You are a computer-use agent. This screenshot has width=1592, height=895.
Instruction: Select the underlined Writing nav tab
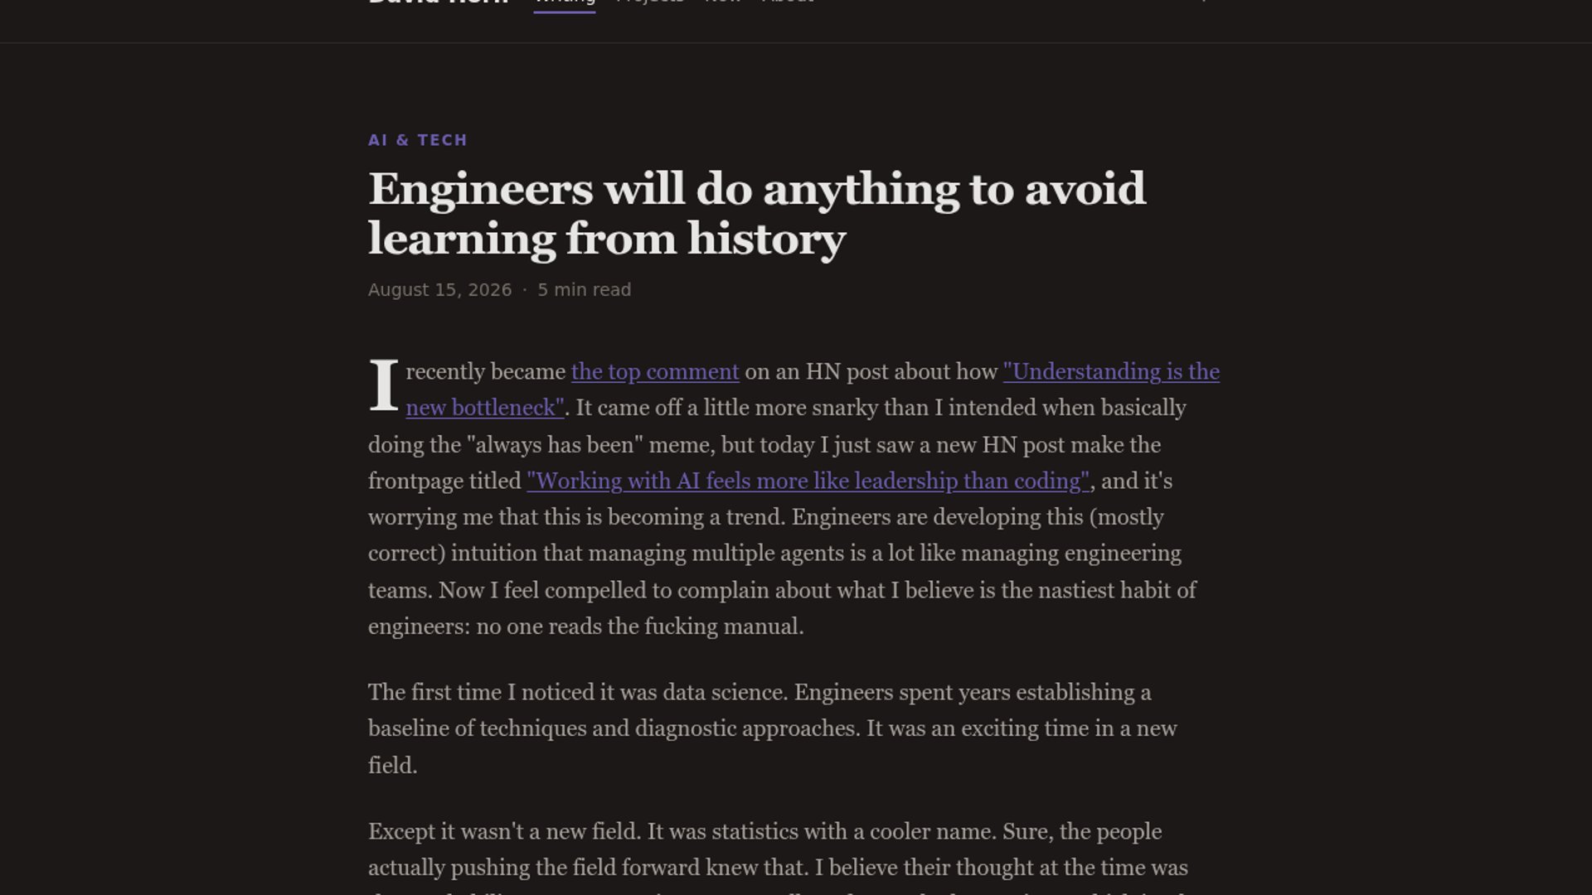click(565, 2)
